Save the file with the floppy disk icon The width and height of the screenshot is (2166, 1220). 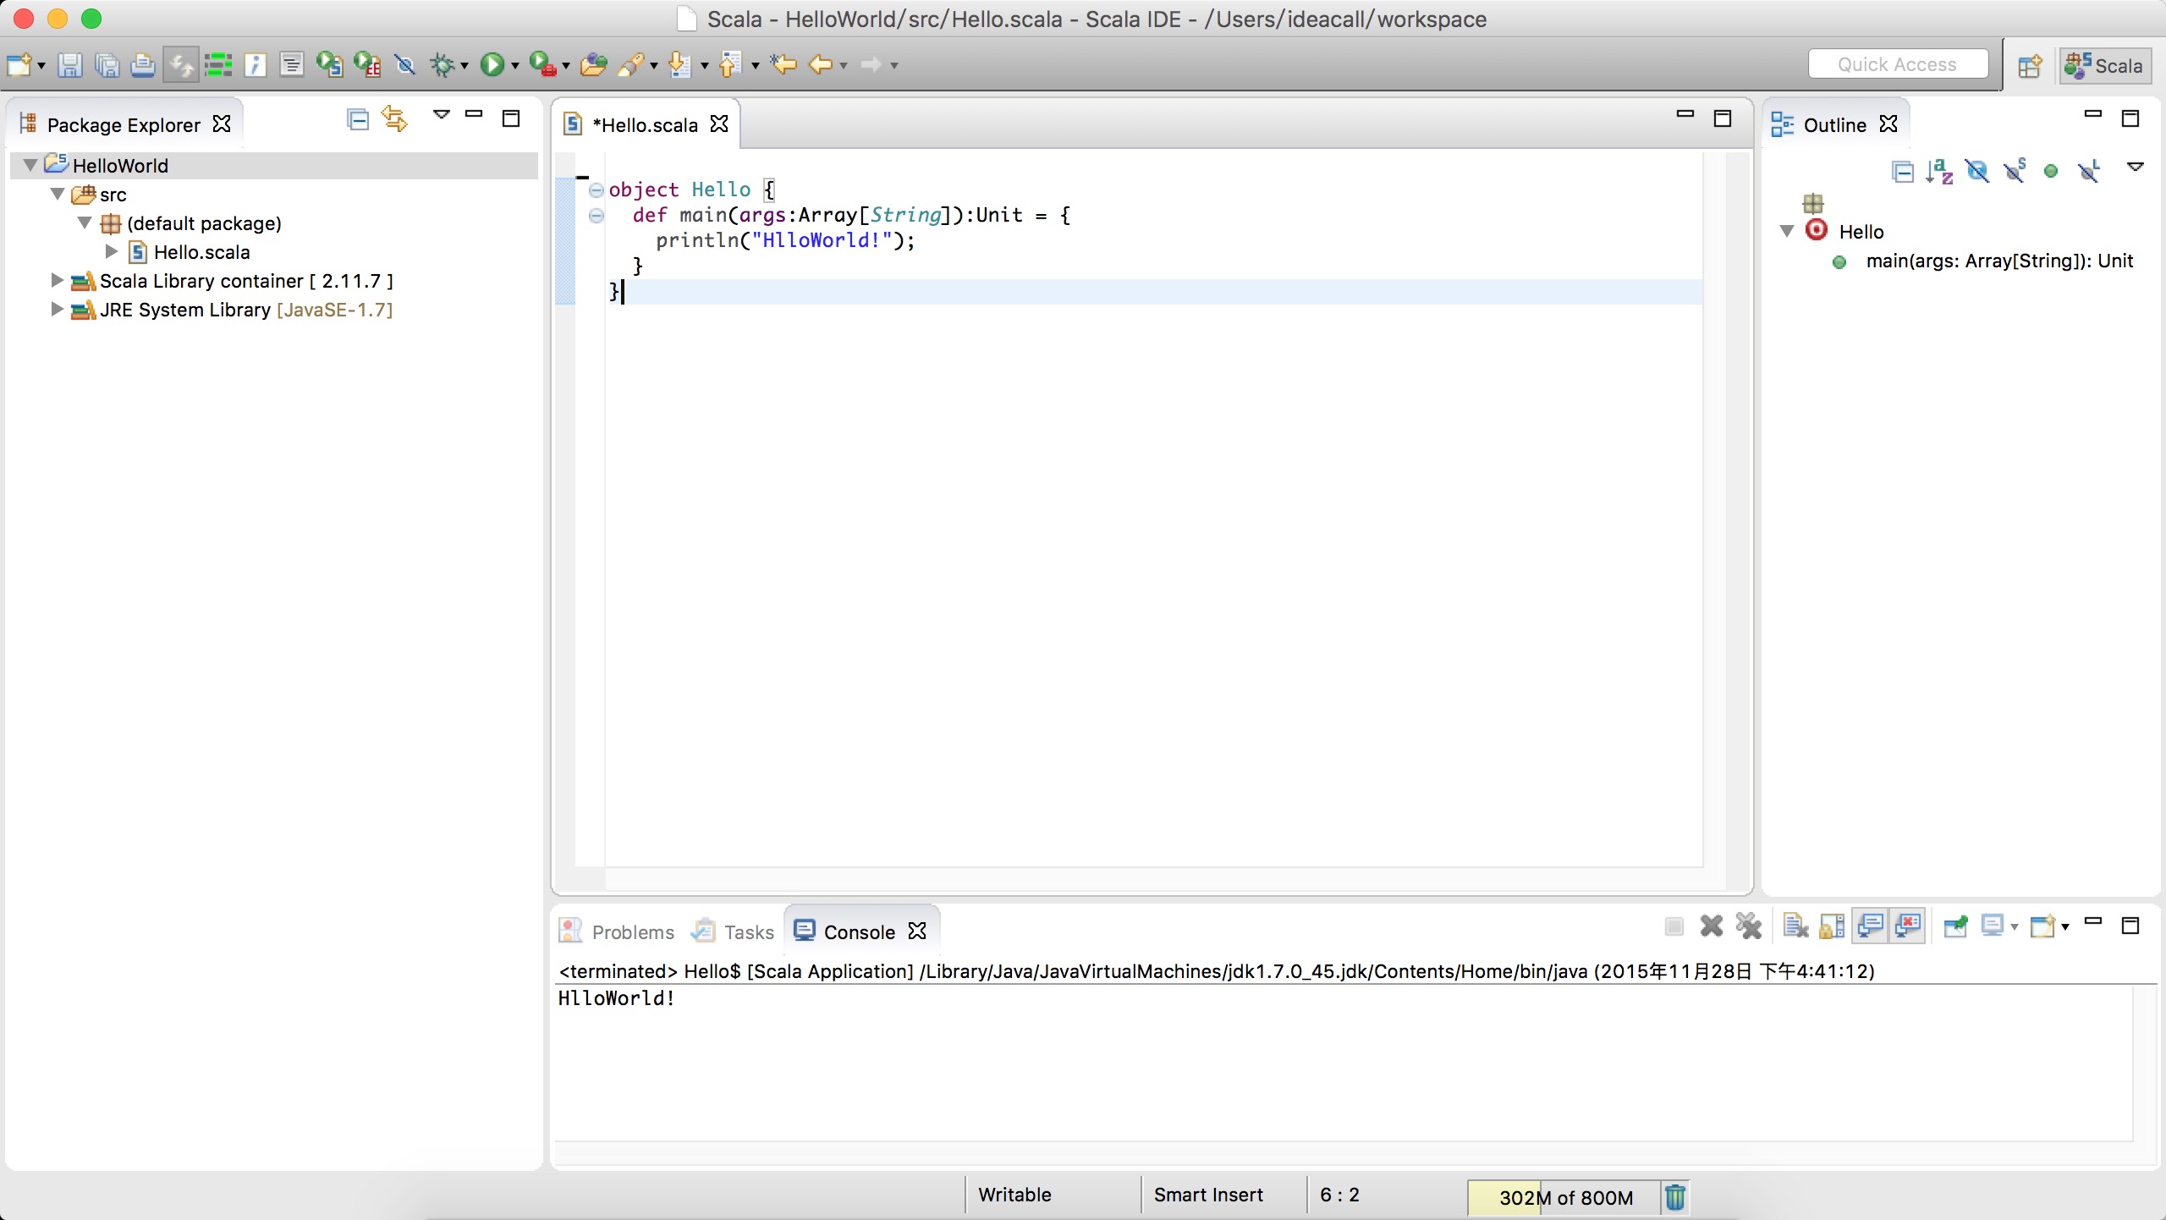click(69, 65)
